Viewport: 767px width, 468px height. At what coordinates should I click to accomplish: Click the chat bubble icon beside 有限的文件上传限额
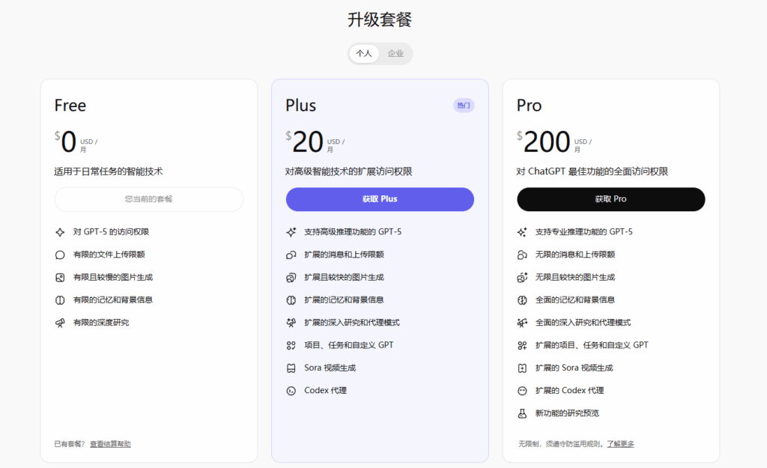pyautogui.click(x=60, y=255)
